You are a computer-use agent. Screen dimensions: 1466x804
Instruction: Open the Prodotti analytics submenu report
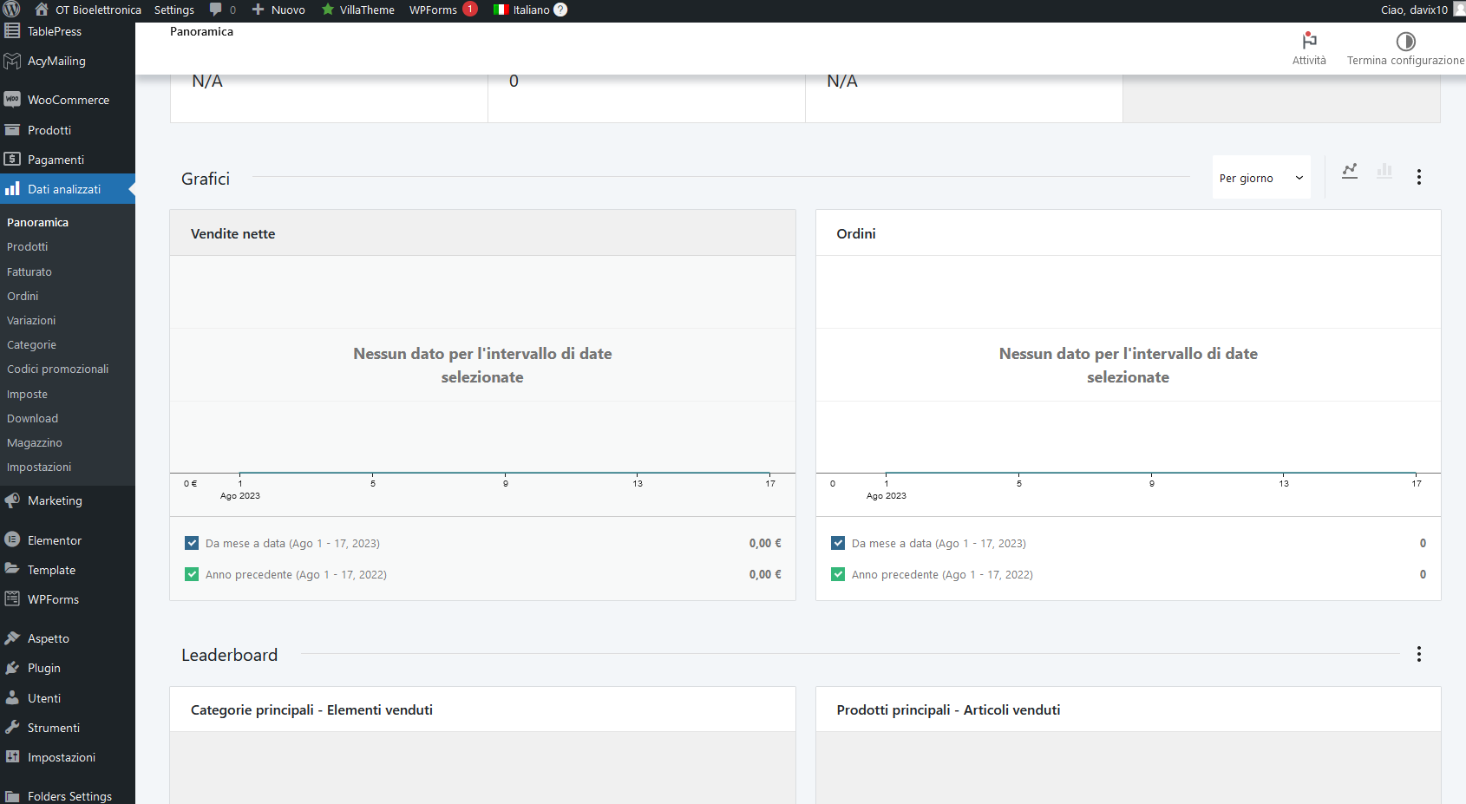coord(27,246)
